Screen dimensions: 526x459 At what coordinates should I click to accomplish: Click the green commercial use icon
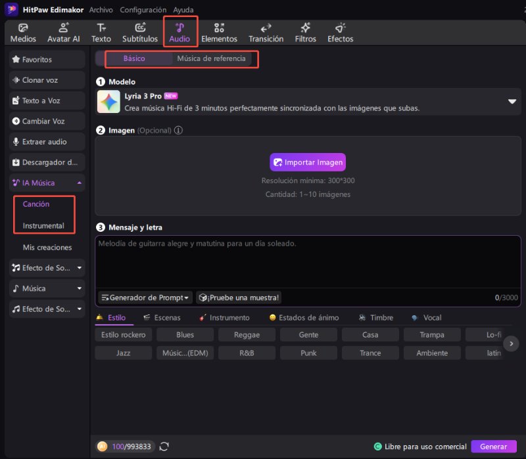(377, 447)
